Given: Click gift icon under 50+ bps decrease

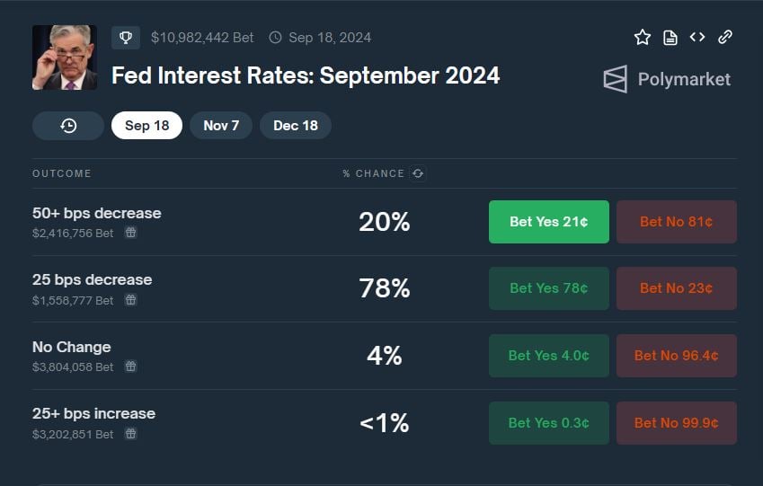Looking at the screenshot, I should (130, 233).
